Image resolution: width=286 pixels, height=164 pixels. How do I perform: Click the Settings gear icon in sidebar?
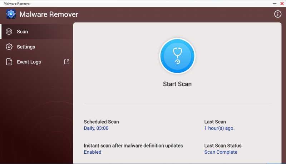[x=9, y=47]
